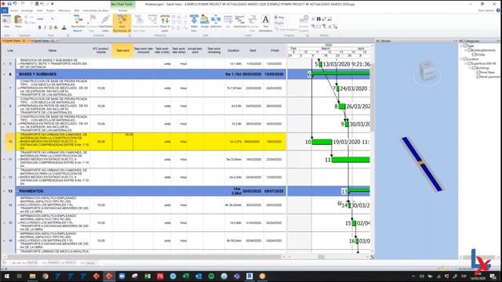Open Chrome from the taskbar

(45, 276)
